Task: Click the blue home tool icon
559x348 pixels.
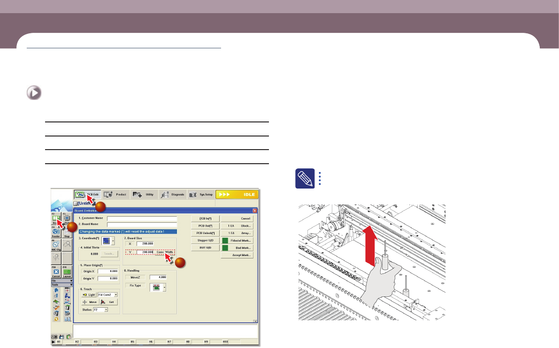Action: (x=56, y=290)
